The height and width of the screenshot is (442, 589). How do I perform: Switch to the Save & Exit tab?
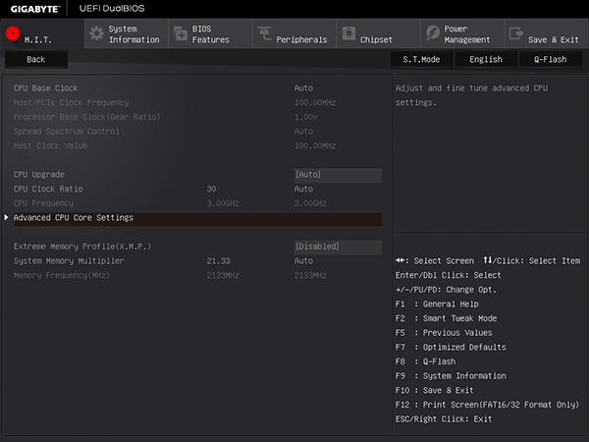tap(547, 33)
